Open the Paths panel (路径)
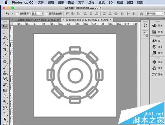The height and width of the screenshot is (125, 165). 157,74
